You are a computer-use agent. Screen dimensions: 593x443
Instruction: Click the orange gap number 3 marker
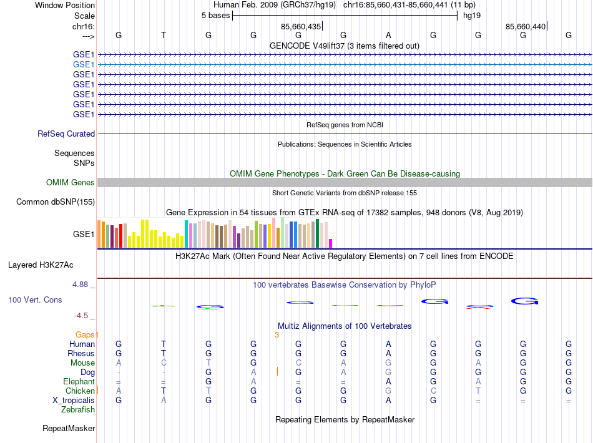pos(277,335)
